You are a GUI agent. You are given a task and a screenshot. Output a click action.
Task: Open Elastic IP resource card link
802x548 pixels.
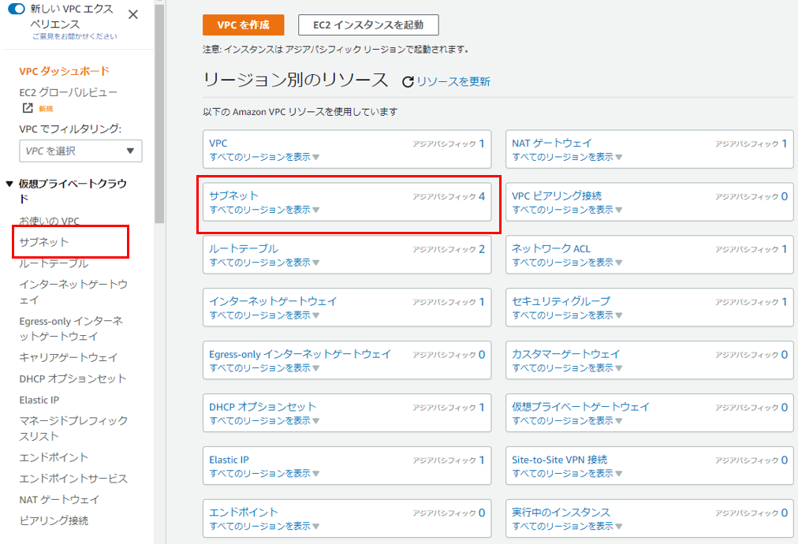pyautogui.click(x=229, y=460)
